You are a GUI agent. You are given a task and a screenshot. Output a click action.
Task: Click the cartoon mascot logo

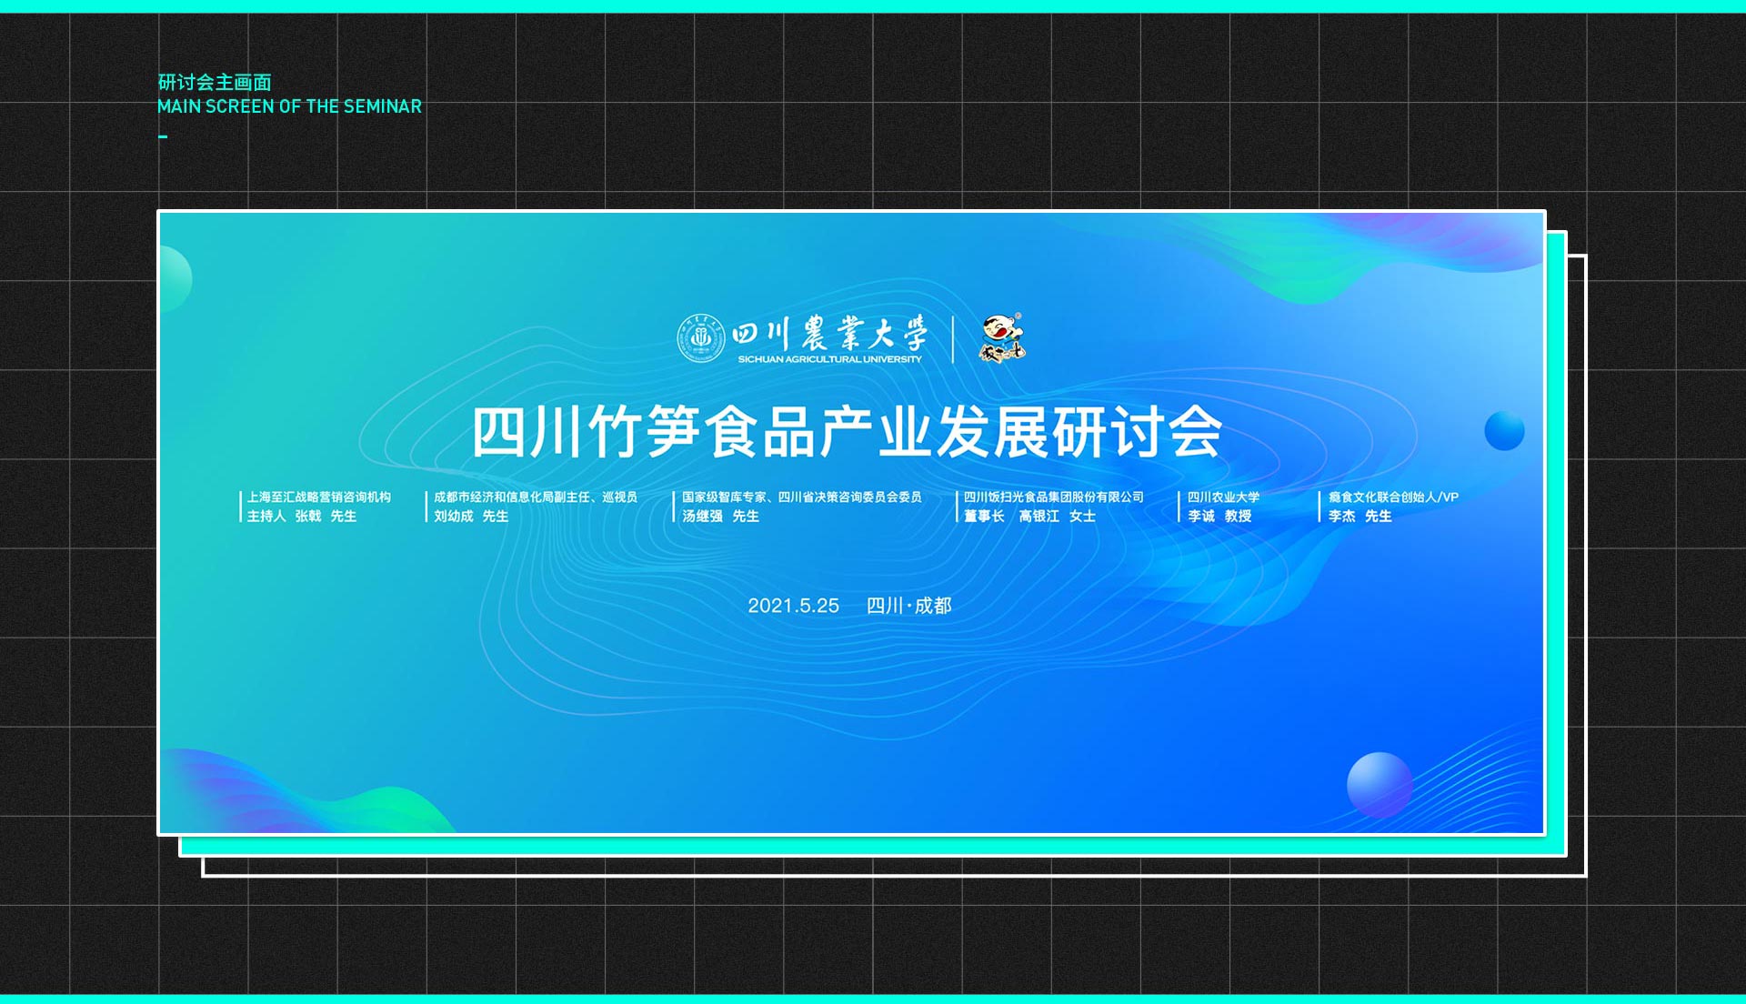click(1001, 338)
